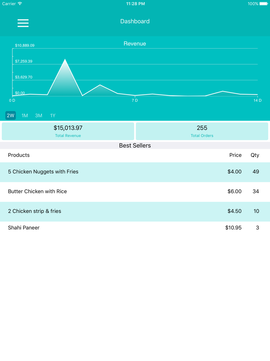Click the Qty column header
Image resolution: width=270 pixels, height=361 pixels.
point(255,155)
